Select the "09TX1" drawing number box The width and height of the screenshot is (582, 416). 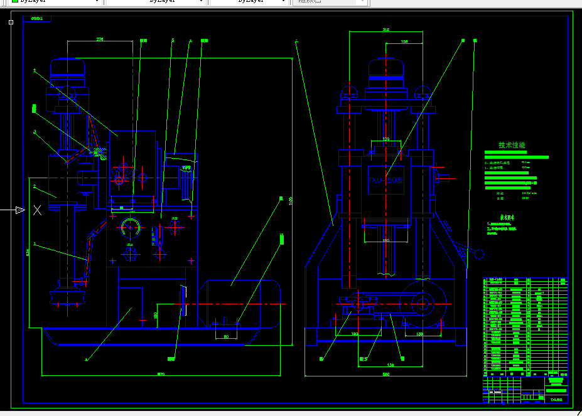(x=37, y=19)
